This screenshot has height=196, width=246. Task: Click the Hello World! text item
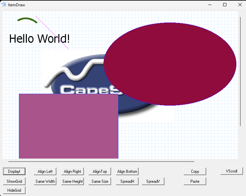(x=39, y=39)
